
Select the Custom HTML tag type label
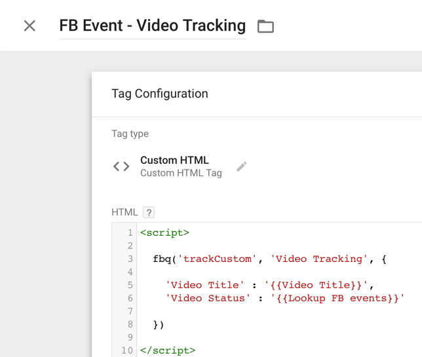tap(174, 160)
